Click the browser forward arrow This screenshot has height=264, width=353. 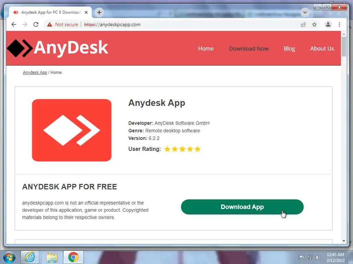coord(25,24)
